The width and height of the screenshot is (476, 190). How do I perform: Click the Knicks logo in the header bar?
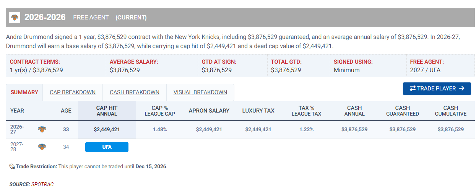click(15, 18)
